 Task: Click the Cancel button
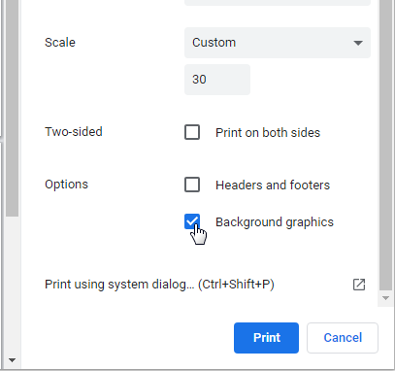click(343, 338)
